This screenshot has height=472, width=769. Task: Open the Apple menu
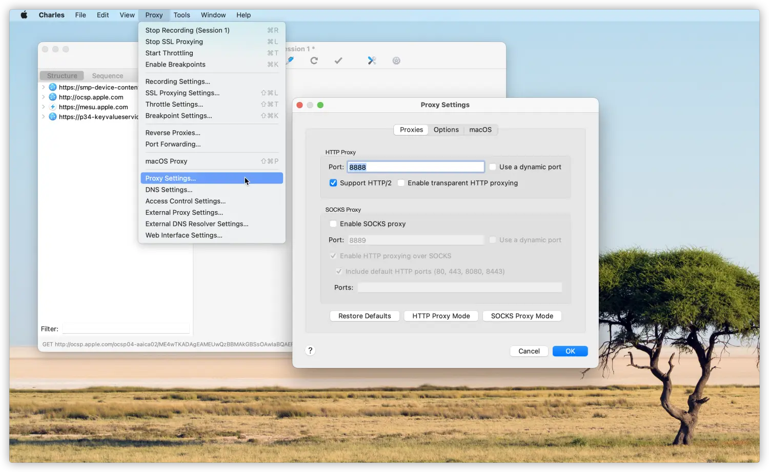click(24, 15)
